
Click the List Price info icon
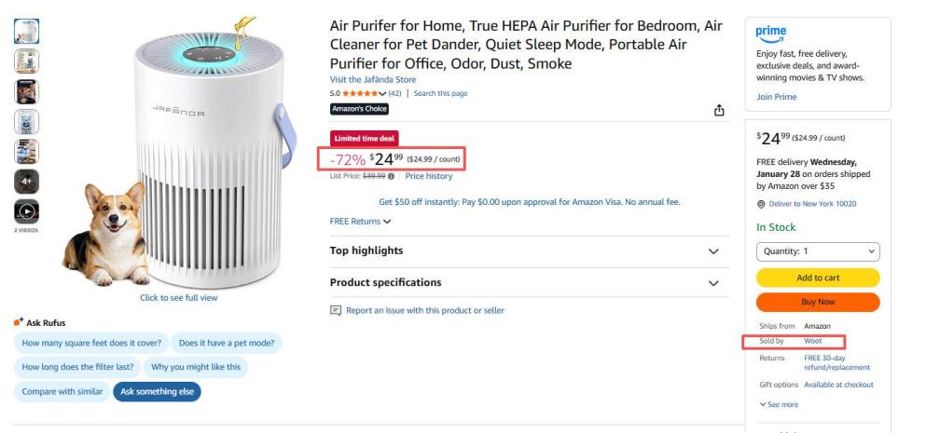tap(391, 176)
